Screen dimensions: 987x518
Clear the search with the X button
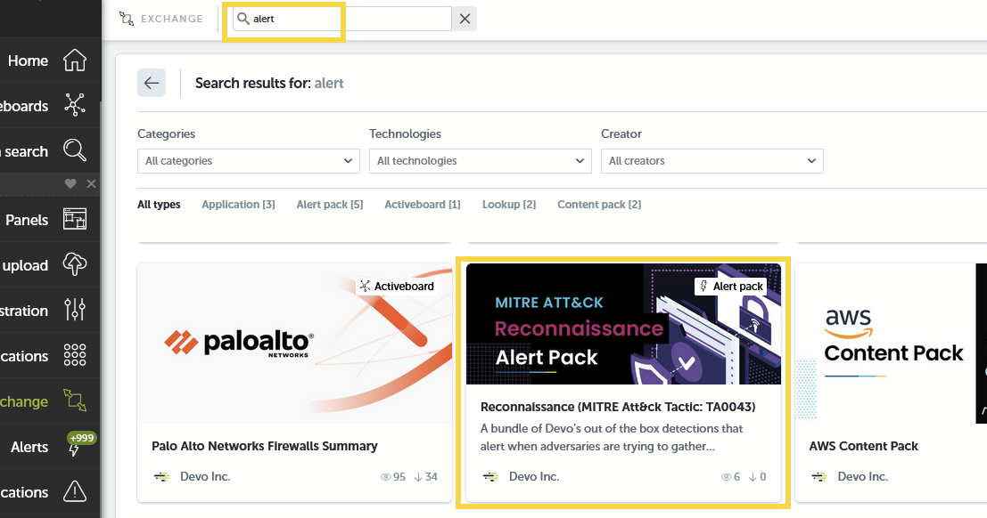click(x=465, y=19)
